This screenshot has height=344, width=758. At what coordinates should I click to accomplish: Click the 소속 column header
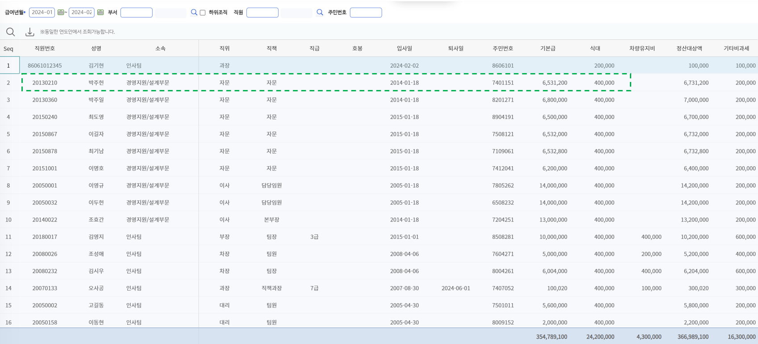click(x=160, y=48)
